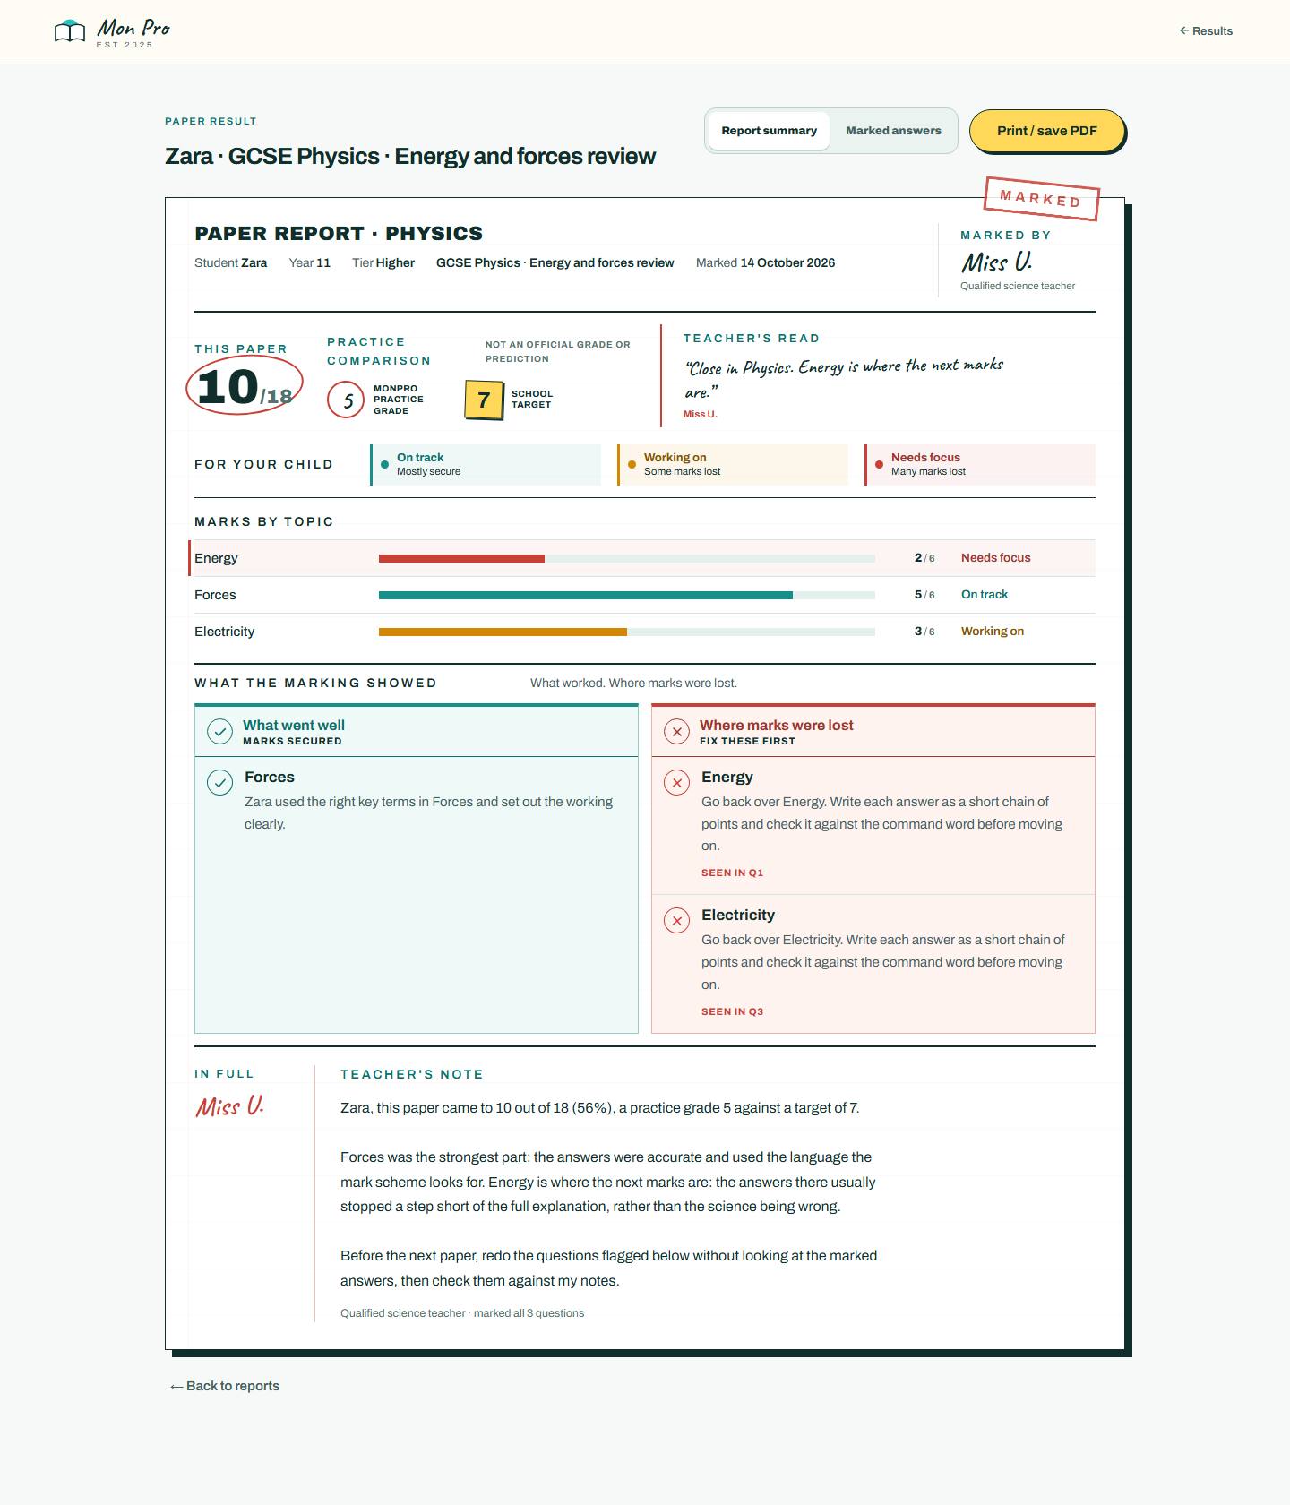1290x1505 pixels.
Task: Click the SEEN IN Q3 label
Action: (x=732, y=1011)
